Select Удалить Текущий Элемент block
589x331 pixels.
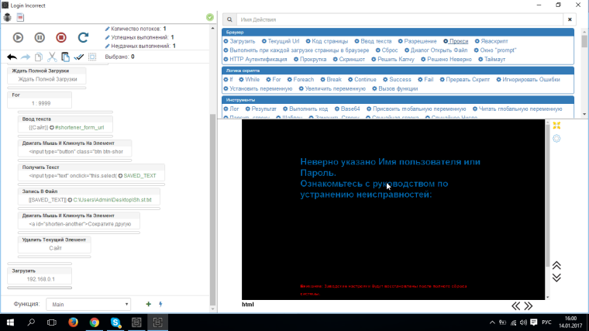(x=54, y=244)
